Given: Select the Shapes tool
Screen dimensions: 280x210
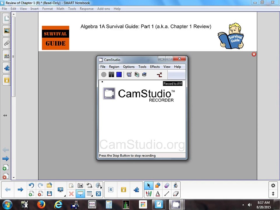Looking at the screenshot, I should point(158,185).
